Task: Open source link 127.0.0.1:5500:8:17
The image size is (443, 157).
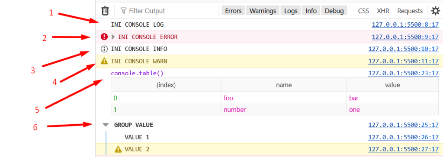Action: pos(405,25)
